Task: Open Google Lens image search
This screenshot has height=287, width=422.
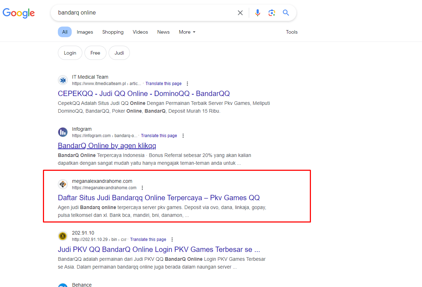Action: [x=272, y=13]
